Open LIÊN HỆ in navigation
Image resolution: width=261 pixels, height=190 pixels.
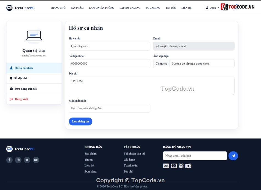(x=187, y=8)
